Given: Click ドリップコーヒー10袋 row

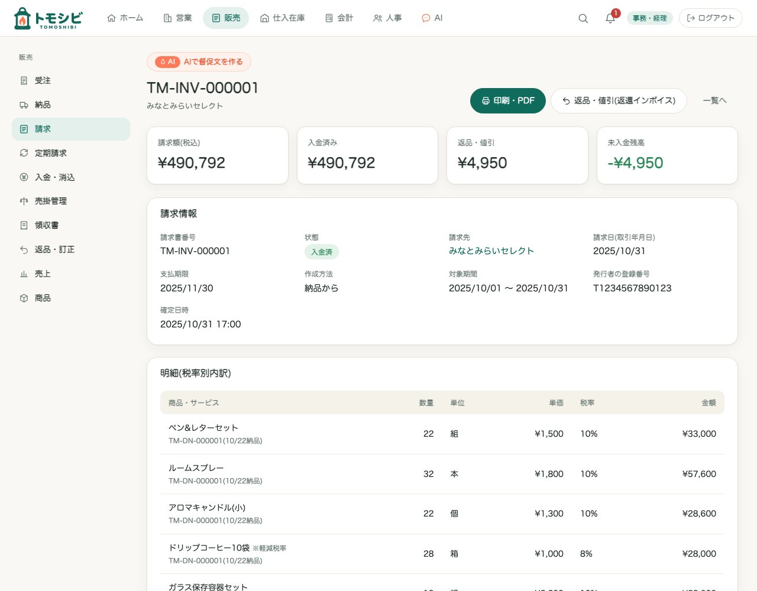Looking at the screenshot, I should click(442, 554).
